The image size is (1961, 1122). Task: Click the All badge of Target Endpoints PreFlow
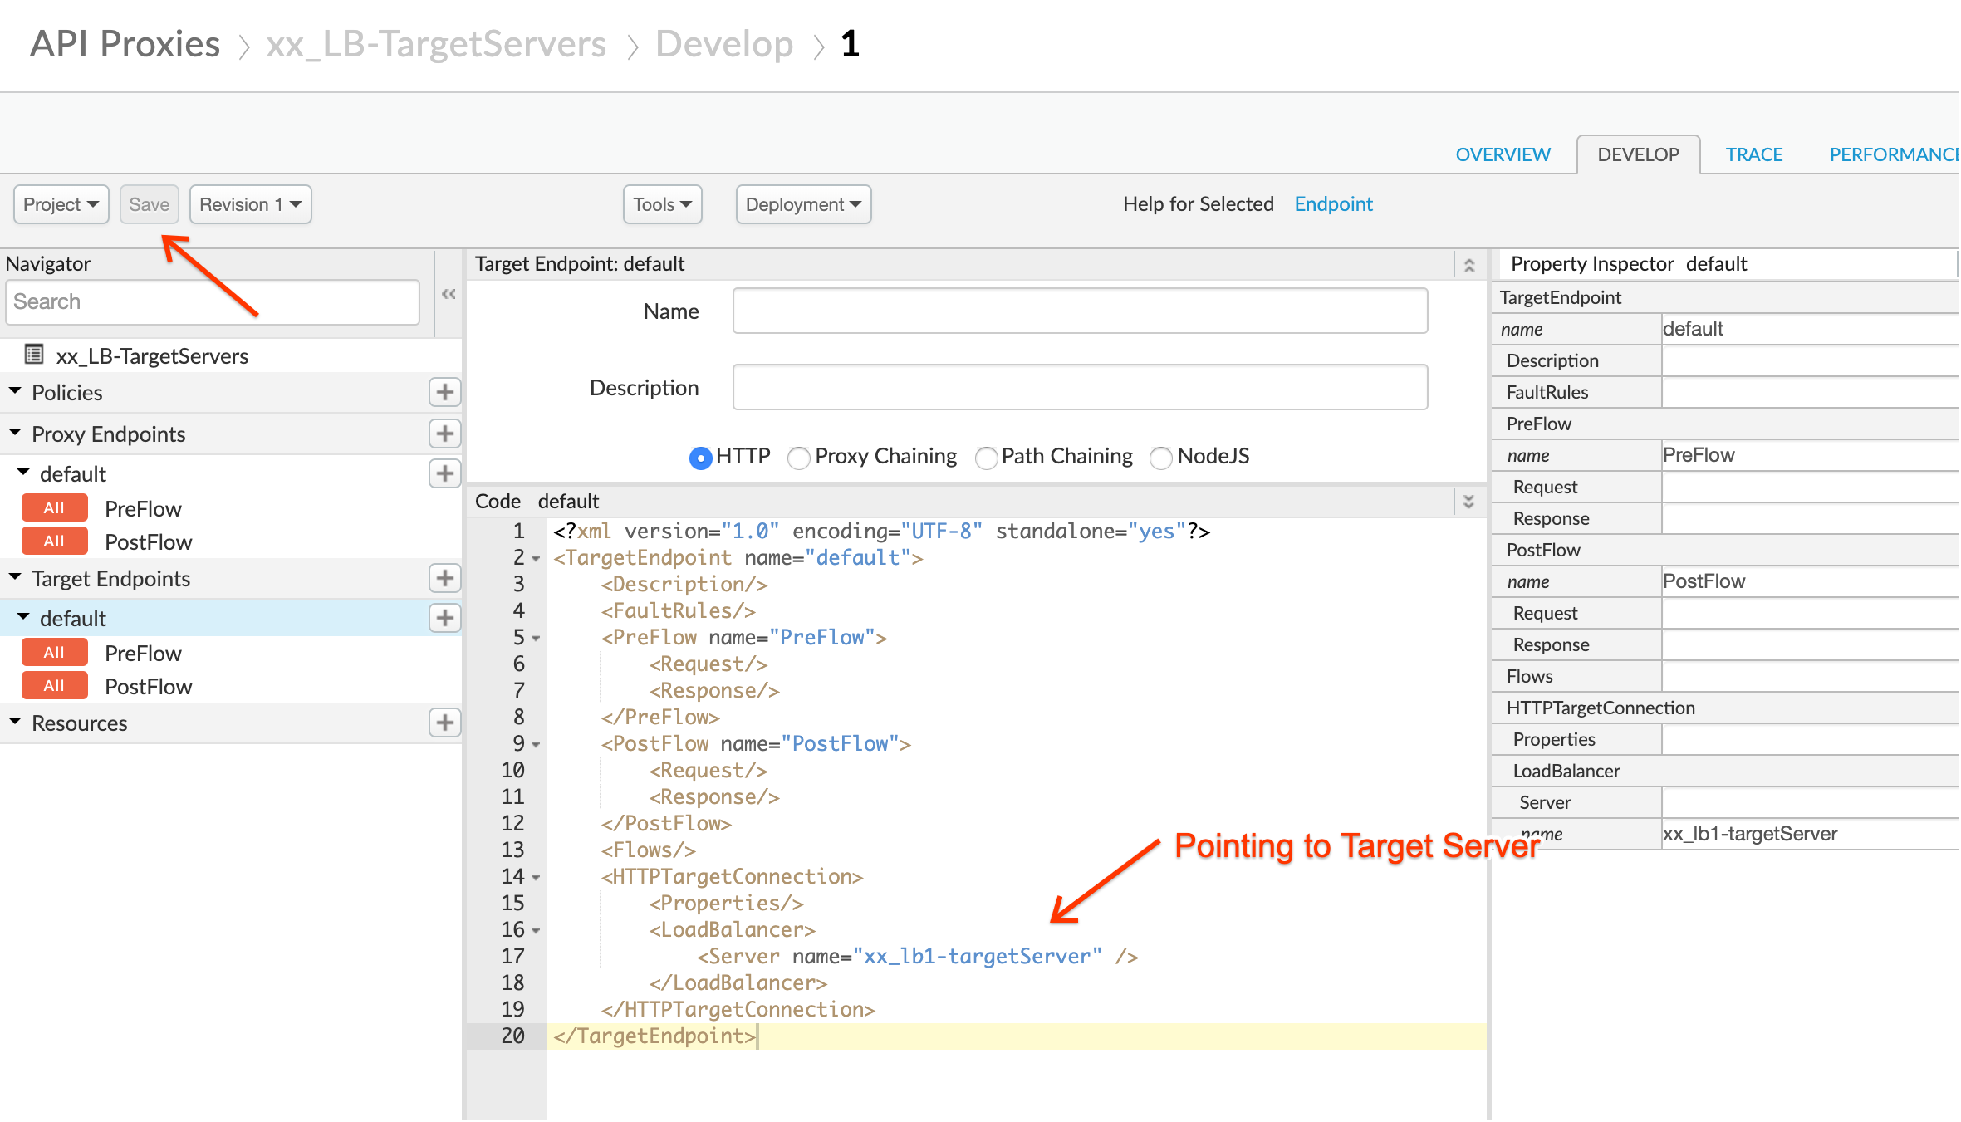point(54,653)
